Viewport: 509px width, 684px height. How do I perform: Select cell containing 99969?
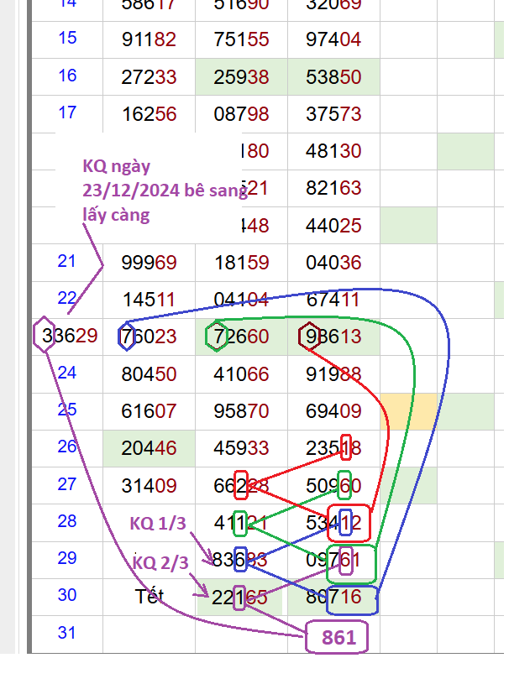[x=149, y=263]
